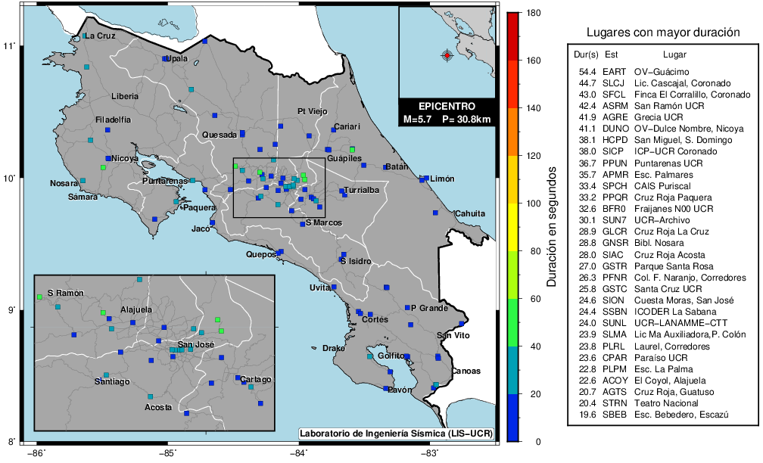Select the station marker beside P Grande
This screenshot has width=763, height=463.
pyautogui.click(x=407, y=307)
